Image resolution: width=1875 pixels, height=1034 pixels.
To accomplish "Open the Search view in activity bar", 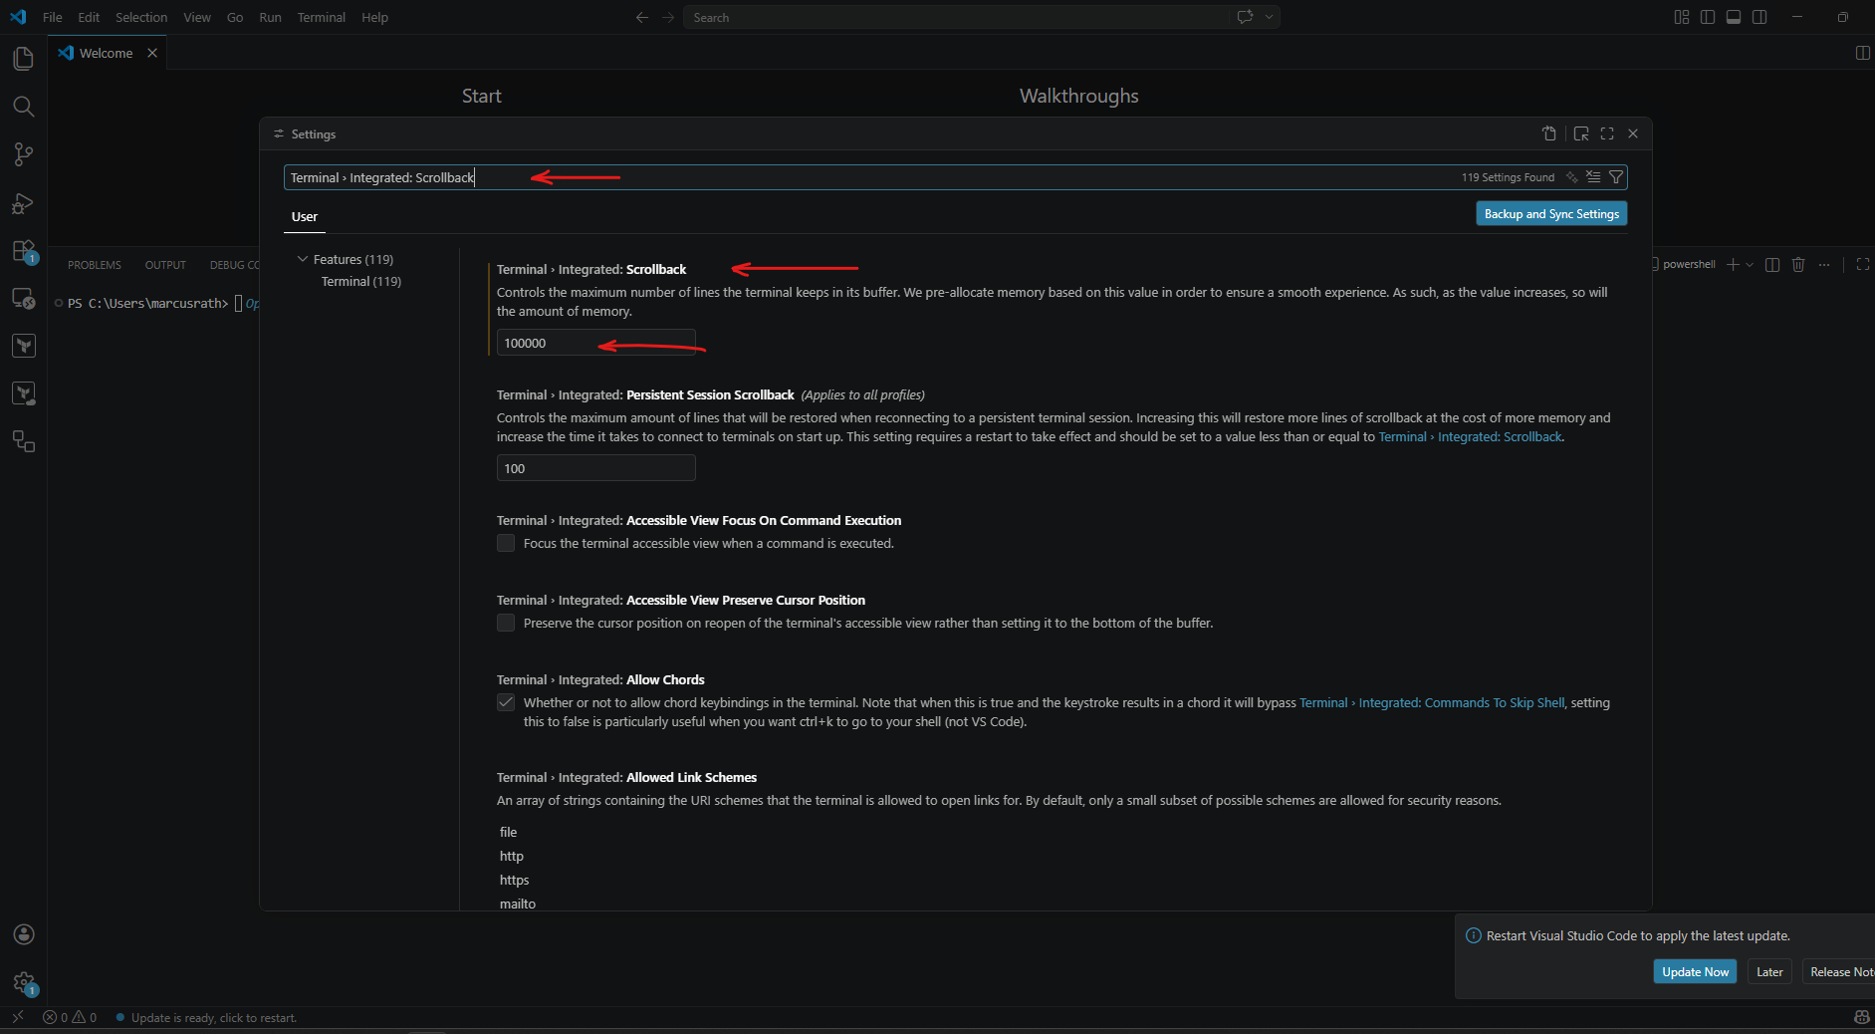I will (x=23, y=107).
